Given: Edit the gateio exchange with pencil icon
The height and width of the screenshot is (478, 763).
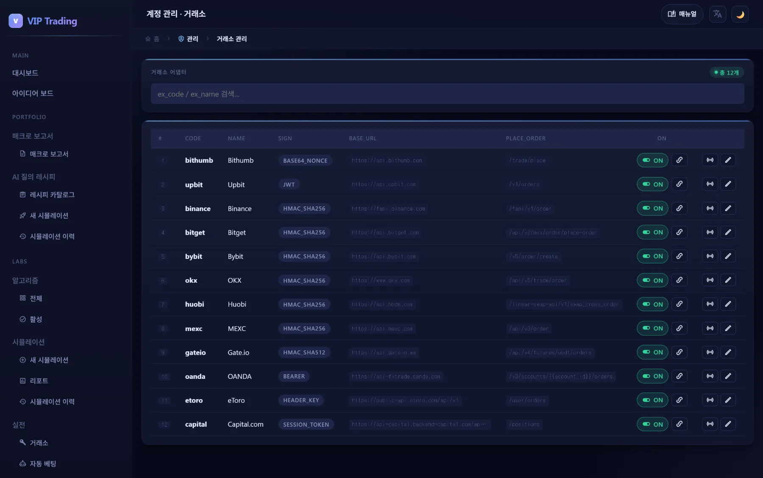Looking at the screenshot, I should (728, 352).
